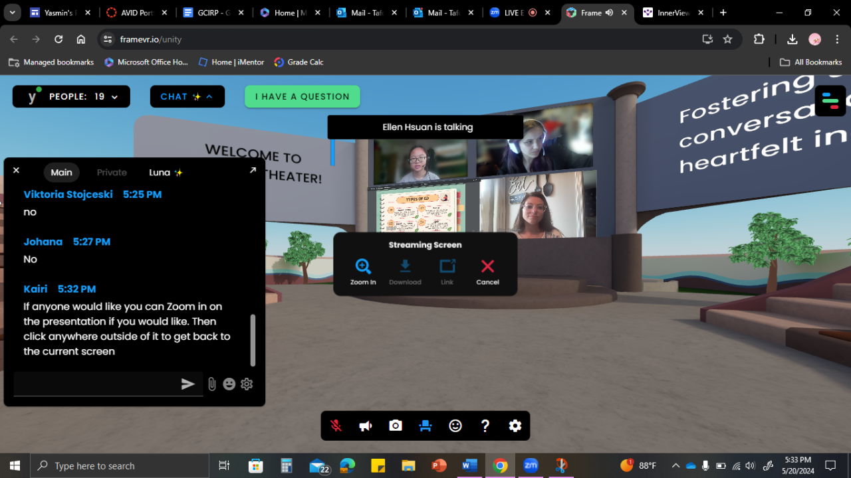851x478 pixels.
Task: Close the chat panel
Action: 16,171
